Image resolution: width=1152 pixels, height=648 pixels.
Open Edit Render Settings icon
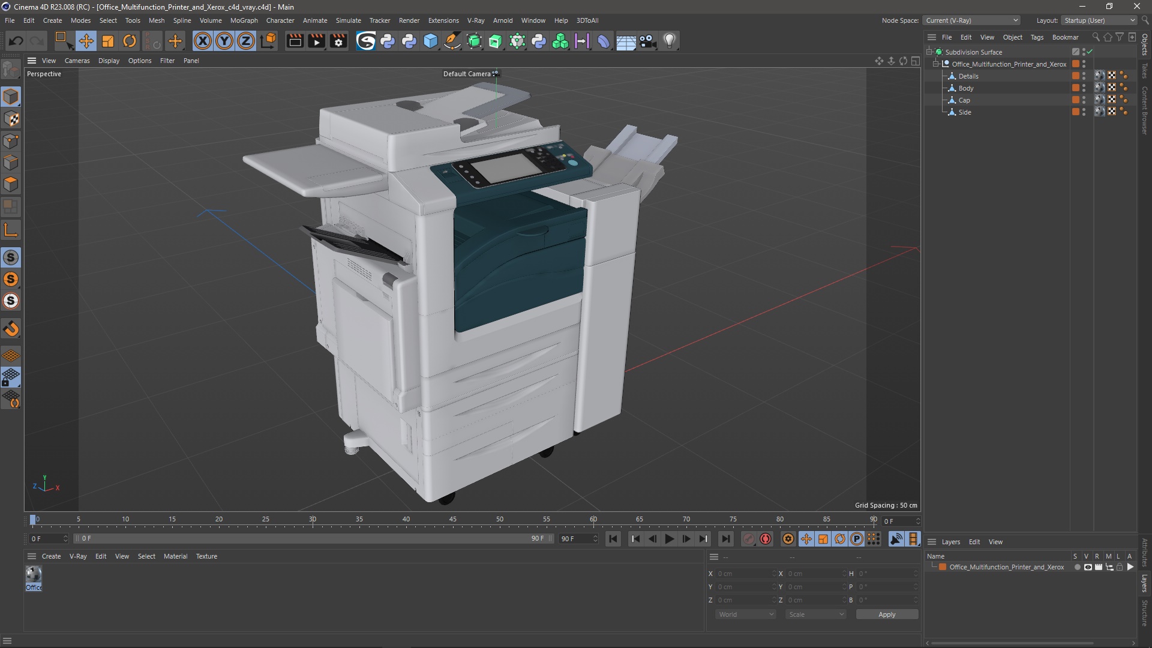338,41
